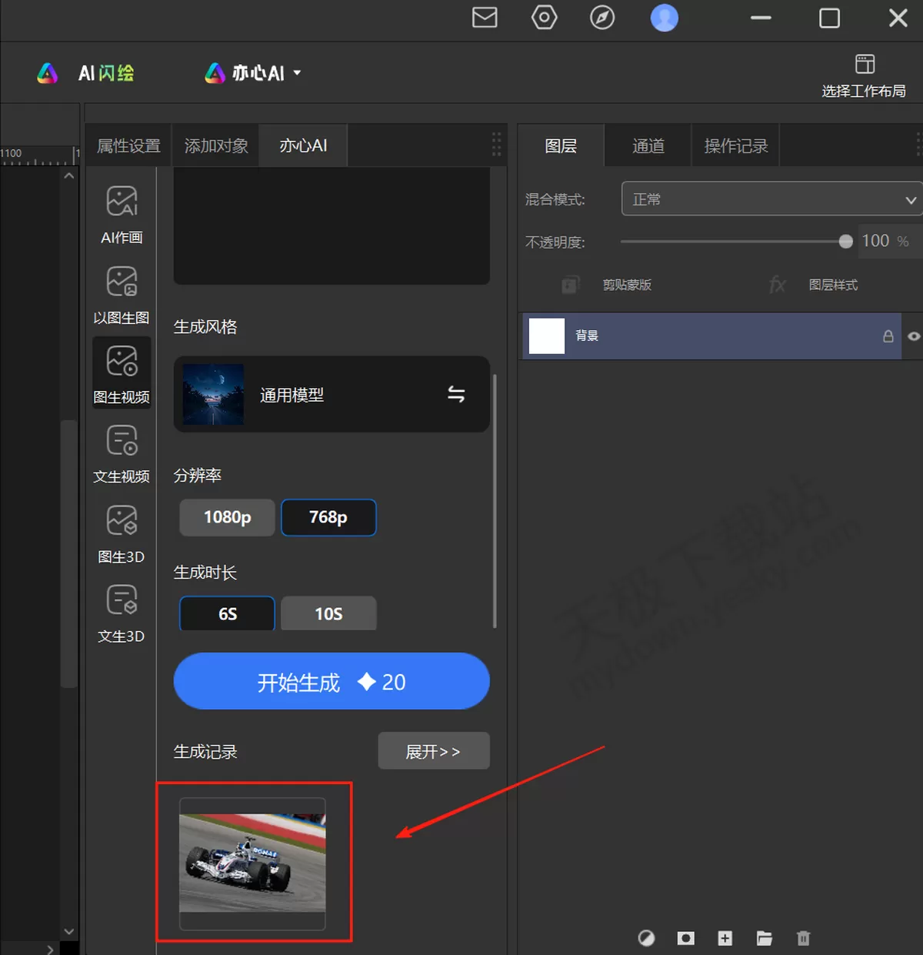Choose 1080p resolution option
This screenshot has width=923, height=955.
[x=227, y=517]
